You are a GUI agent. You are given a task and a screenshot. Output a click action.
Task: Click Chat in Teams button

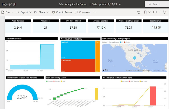62,12
